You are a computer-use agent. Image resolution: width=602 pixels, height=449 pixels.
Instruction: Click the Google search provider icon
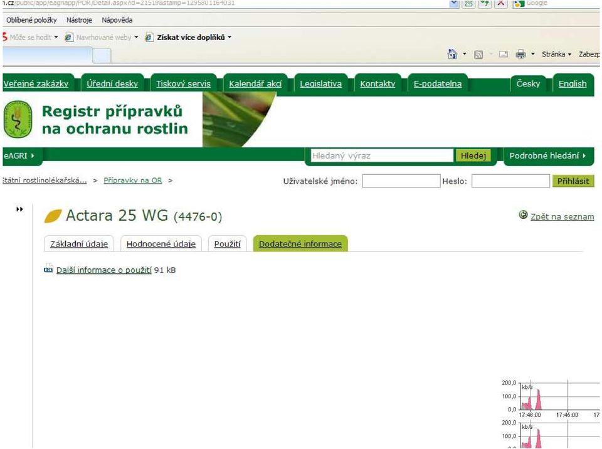click(x=519, y=4)
